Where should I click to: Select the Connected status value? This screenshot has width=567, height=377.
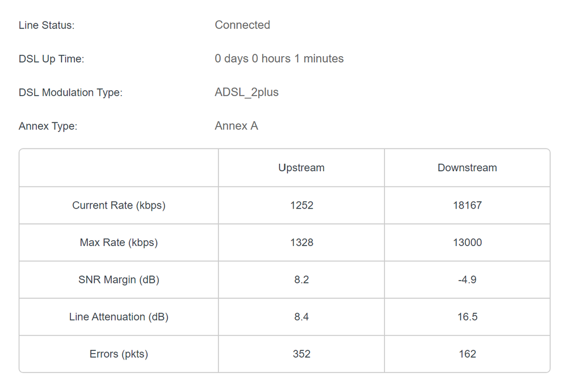point(242,25)
